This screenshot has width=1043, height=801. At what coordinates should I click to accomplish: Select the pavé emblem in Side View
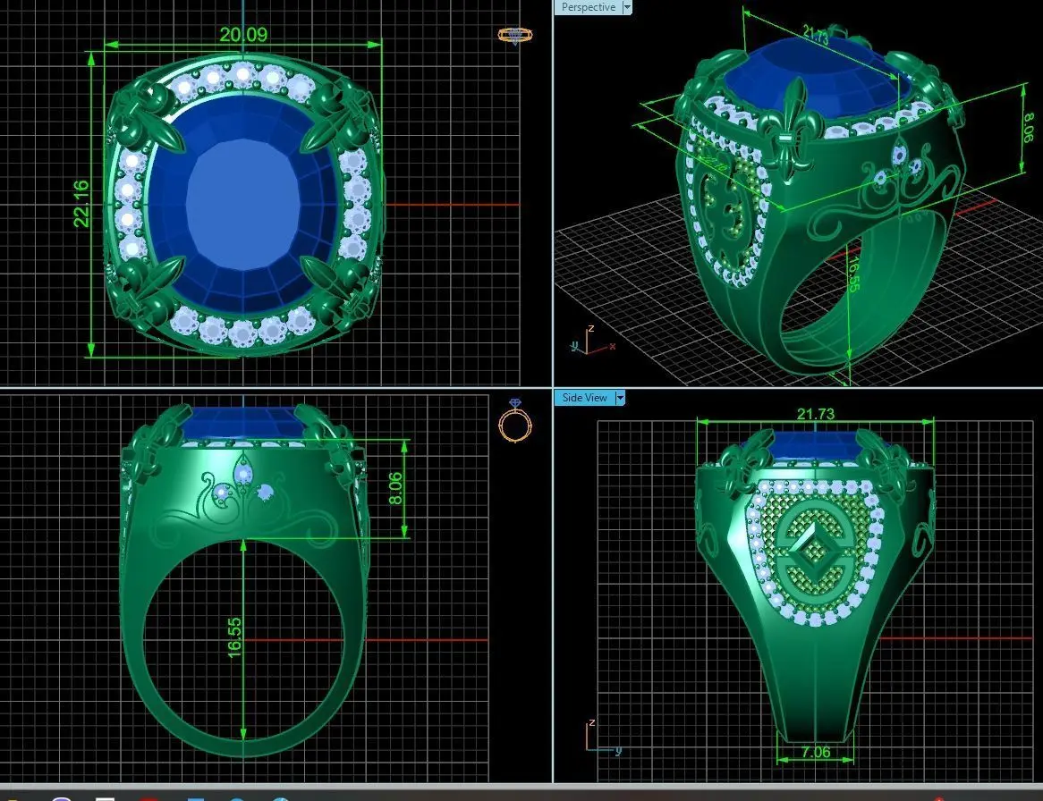click(814, 552)
